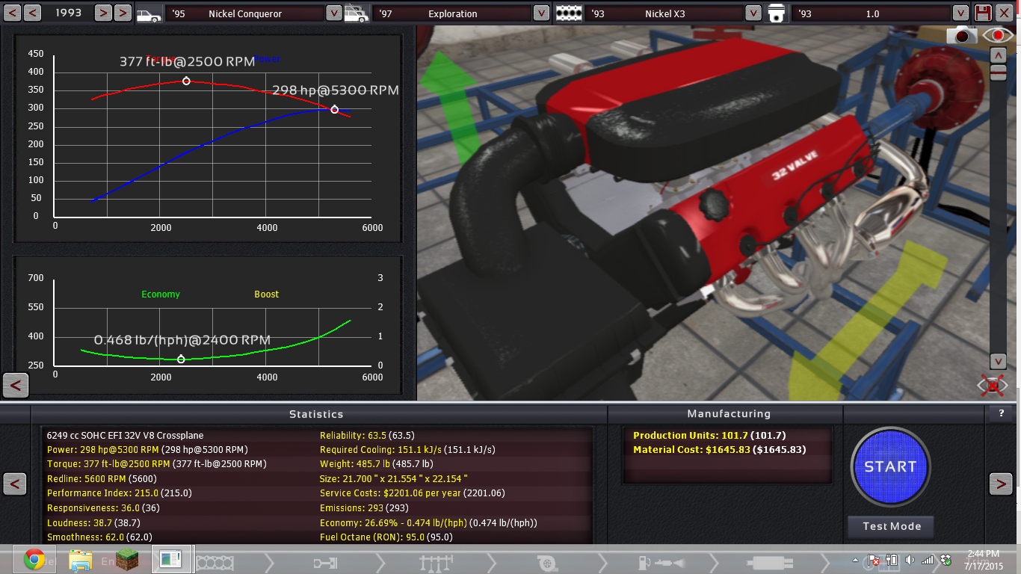
Task: Go to previous page with bottom-left arrow
Action: (x=15, y=484)
